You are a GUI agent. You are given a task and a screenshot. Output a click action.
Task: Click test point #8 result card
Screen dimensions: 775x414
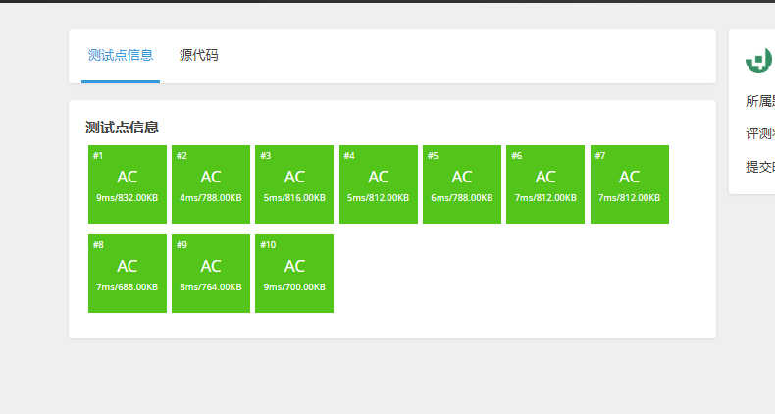pyautogui.click(x=128, y=274)
